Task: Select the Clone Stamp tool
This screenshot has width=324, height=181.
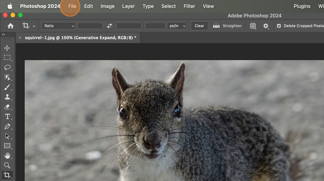Action: (7, 97)
